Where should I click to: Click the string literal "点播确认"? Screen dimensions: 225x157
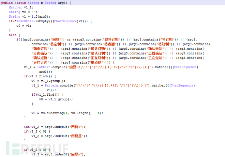155,53
